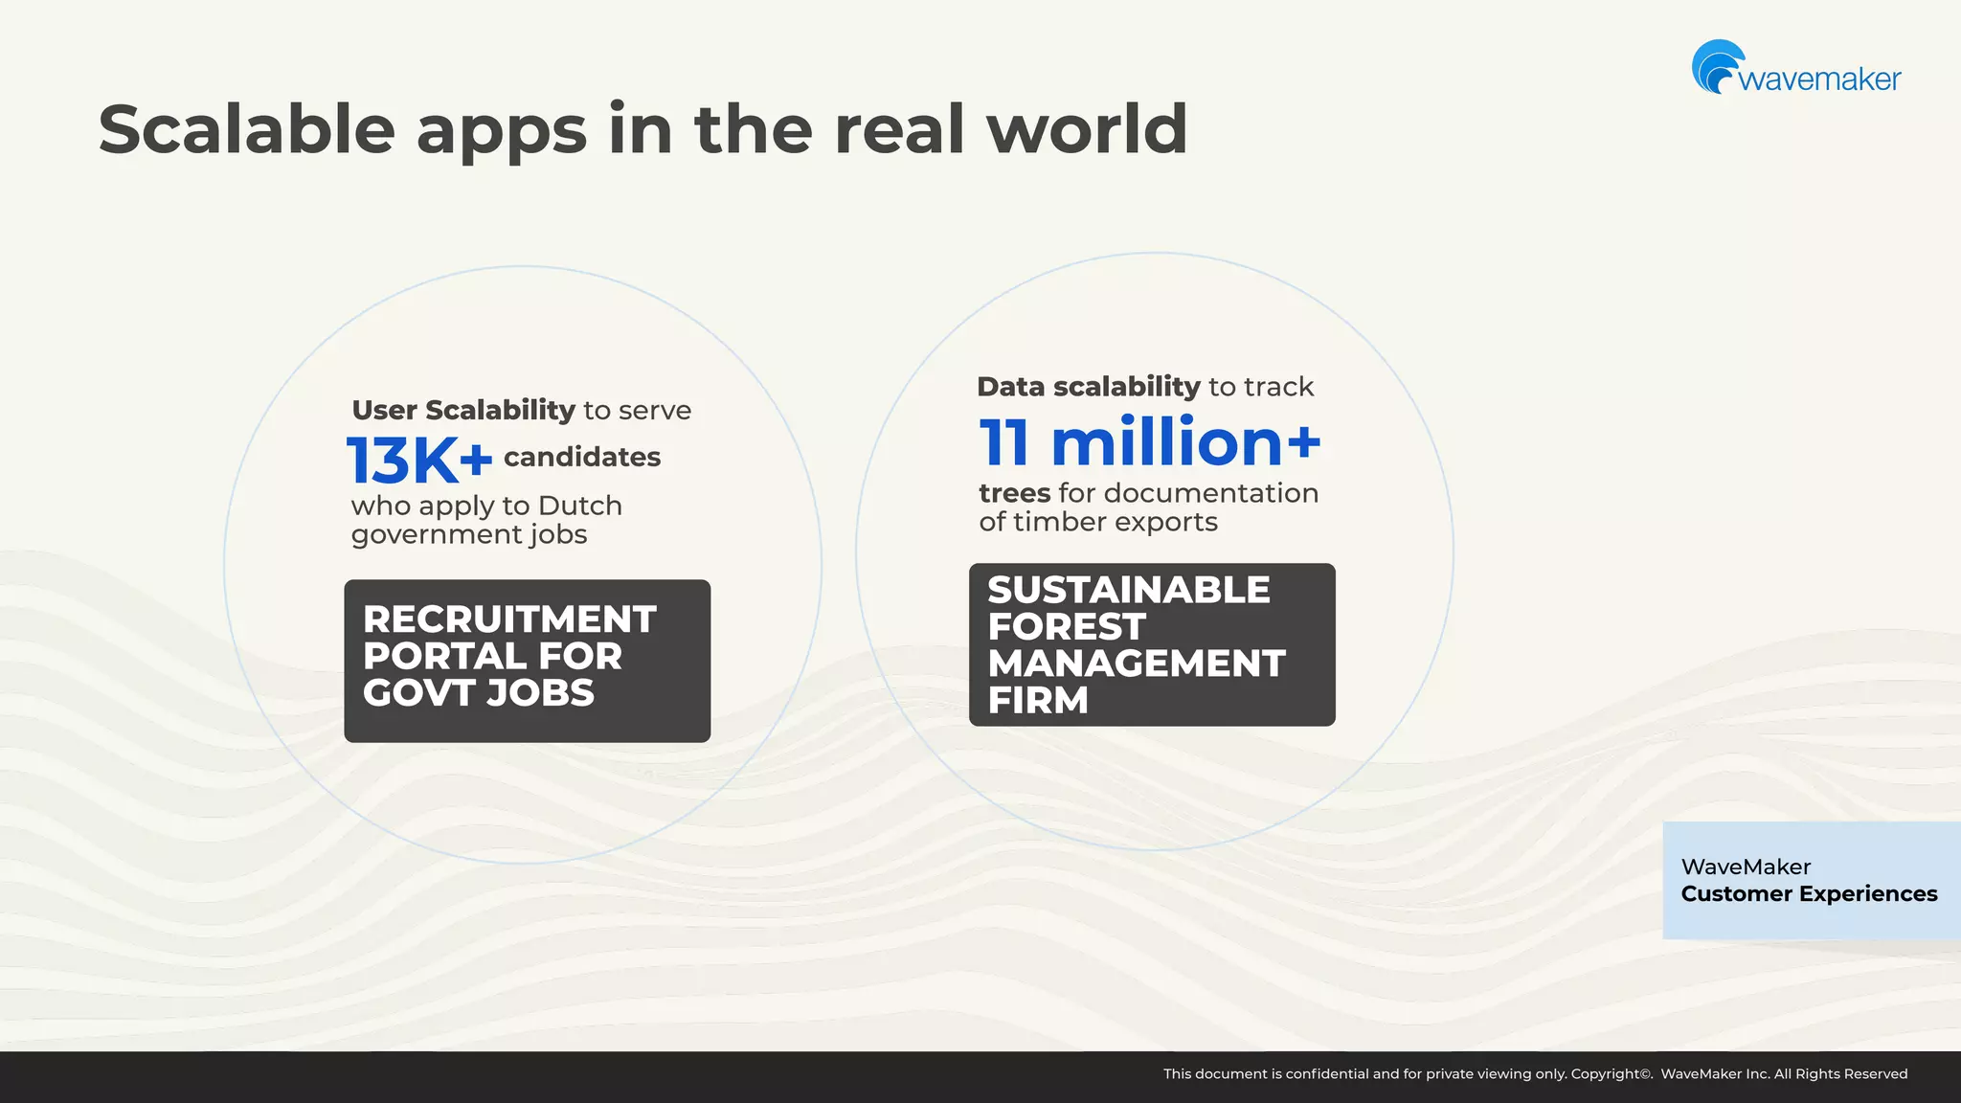The width and height of the screenshot is (1961, 1103).
Task: Click the Customer Experiences bold label
Action: 1808,894
